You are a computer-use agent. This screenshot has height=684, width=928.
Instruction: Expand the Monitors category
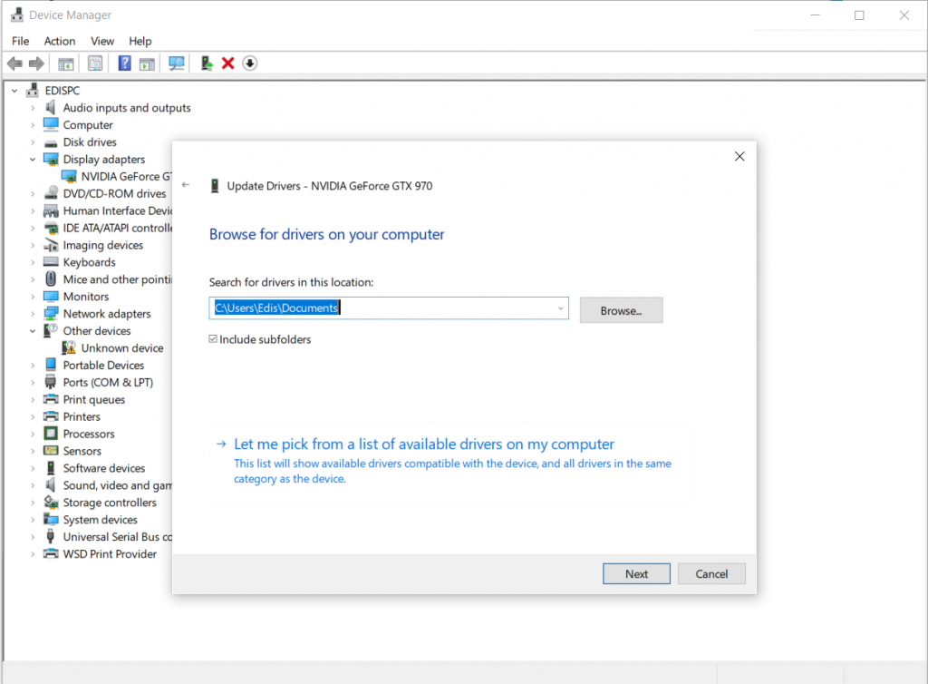click(33, 297)
